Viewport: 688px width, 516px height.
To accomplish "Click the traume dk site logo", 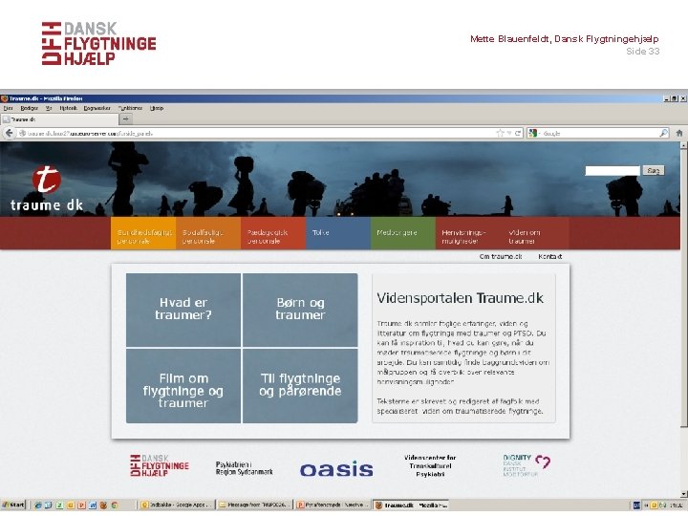I will (47, 188).
